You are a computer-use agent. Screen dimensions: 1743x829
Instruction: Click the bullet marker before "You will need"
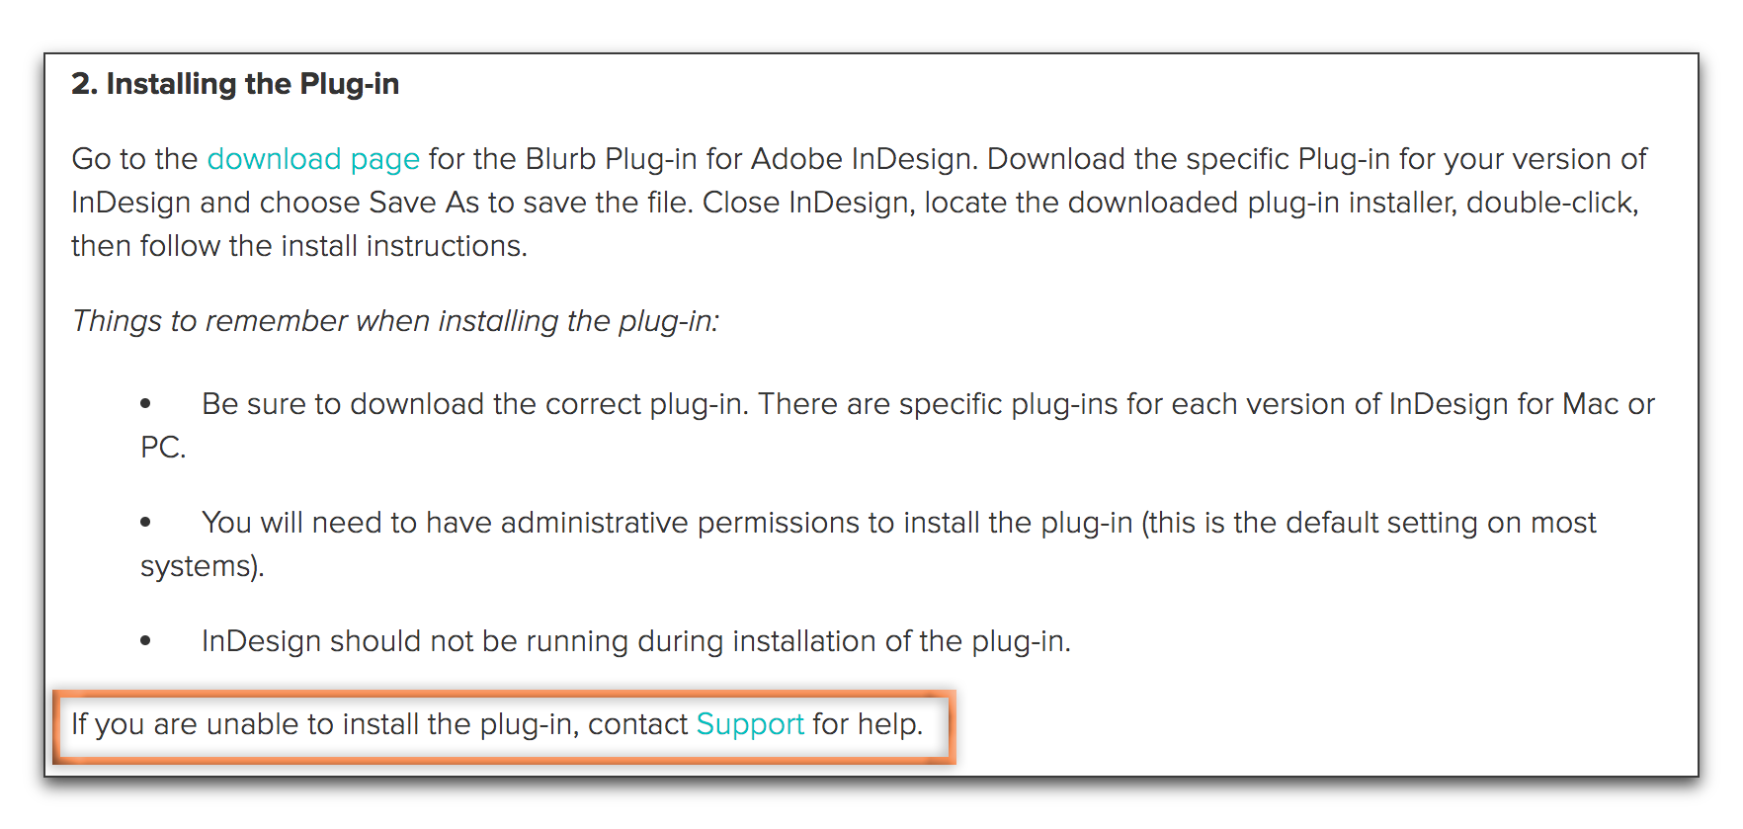coord(146,523)
